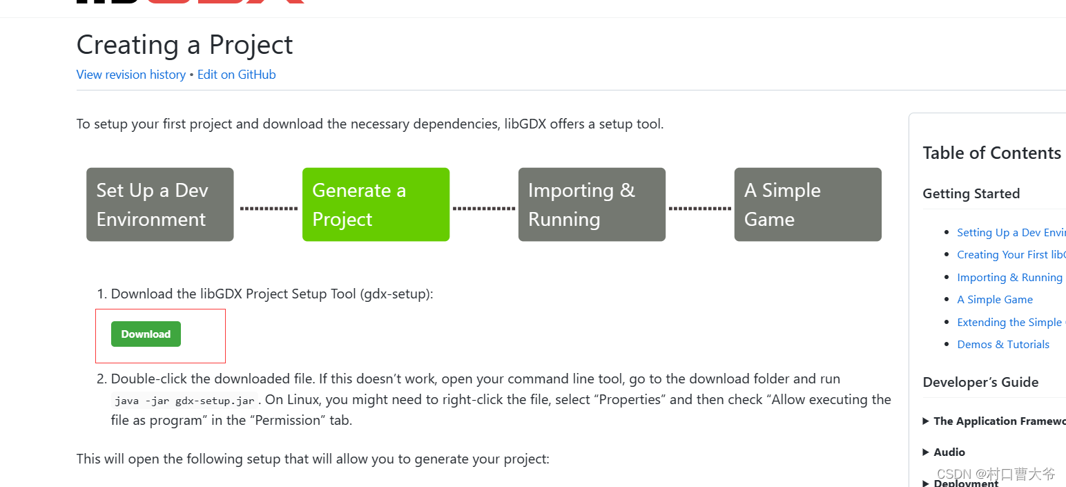Select the green Generate a Project step
The height and width of the screenshot is (487, 1066).
click(376, 204)
